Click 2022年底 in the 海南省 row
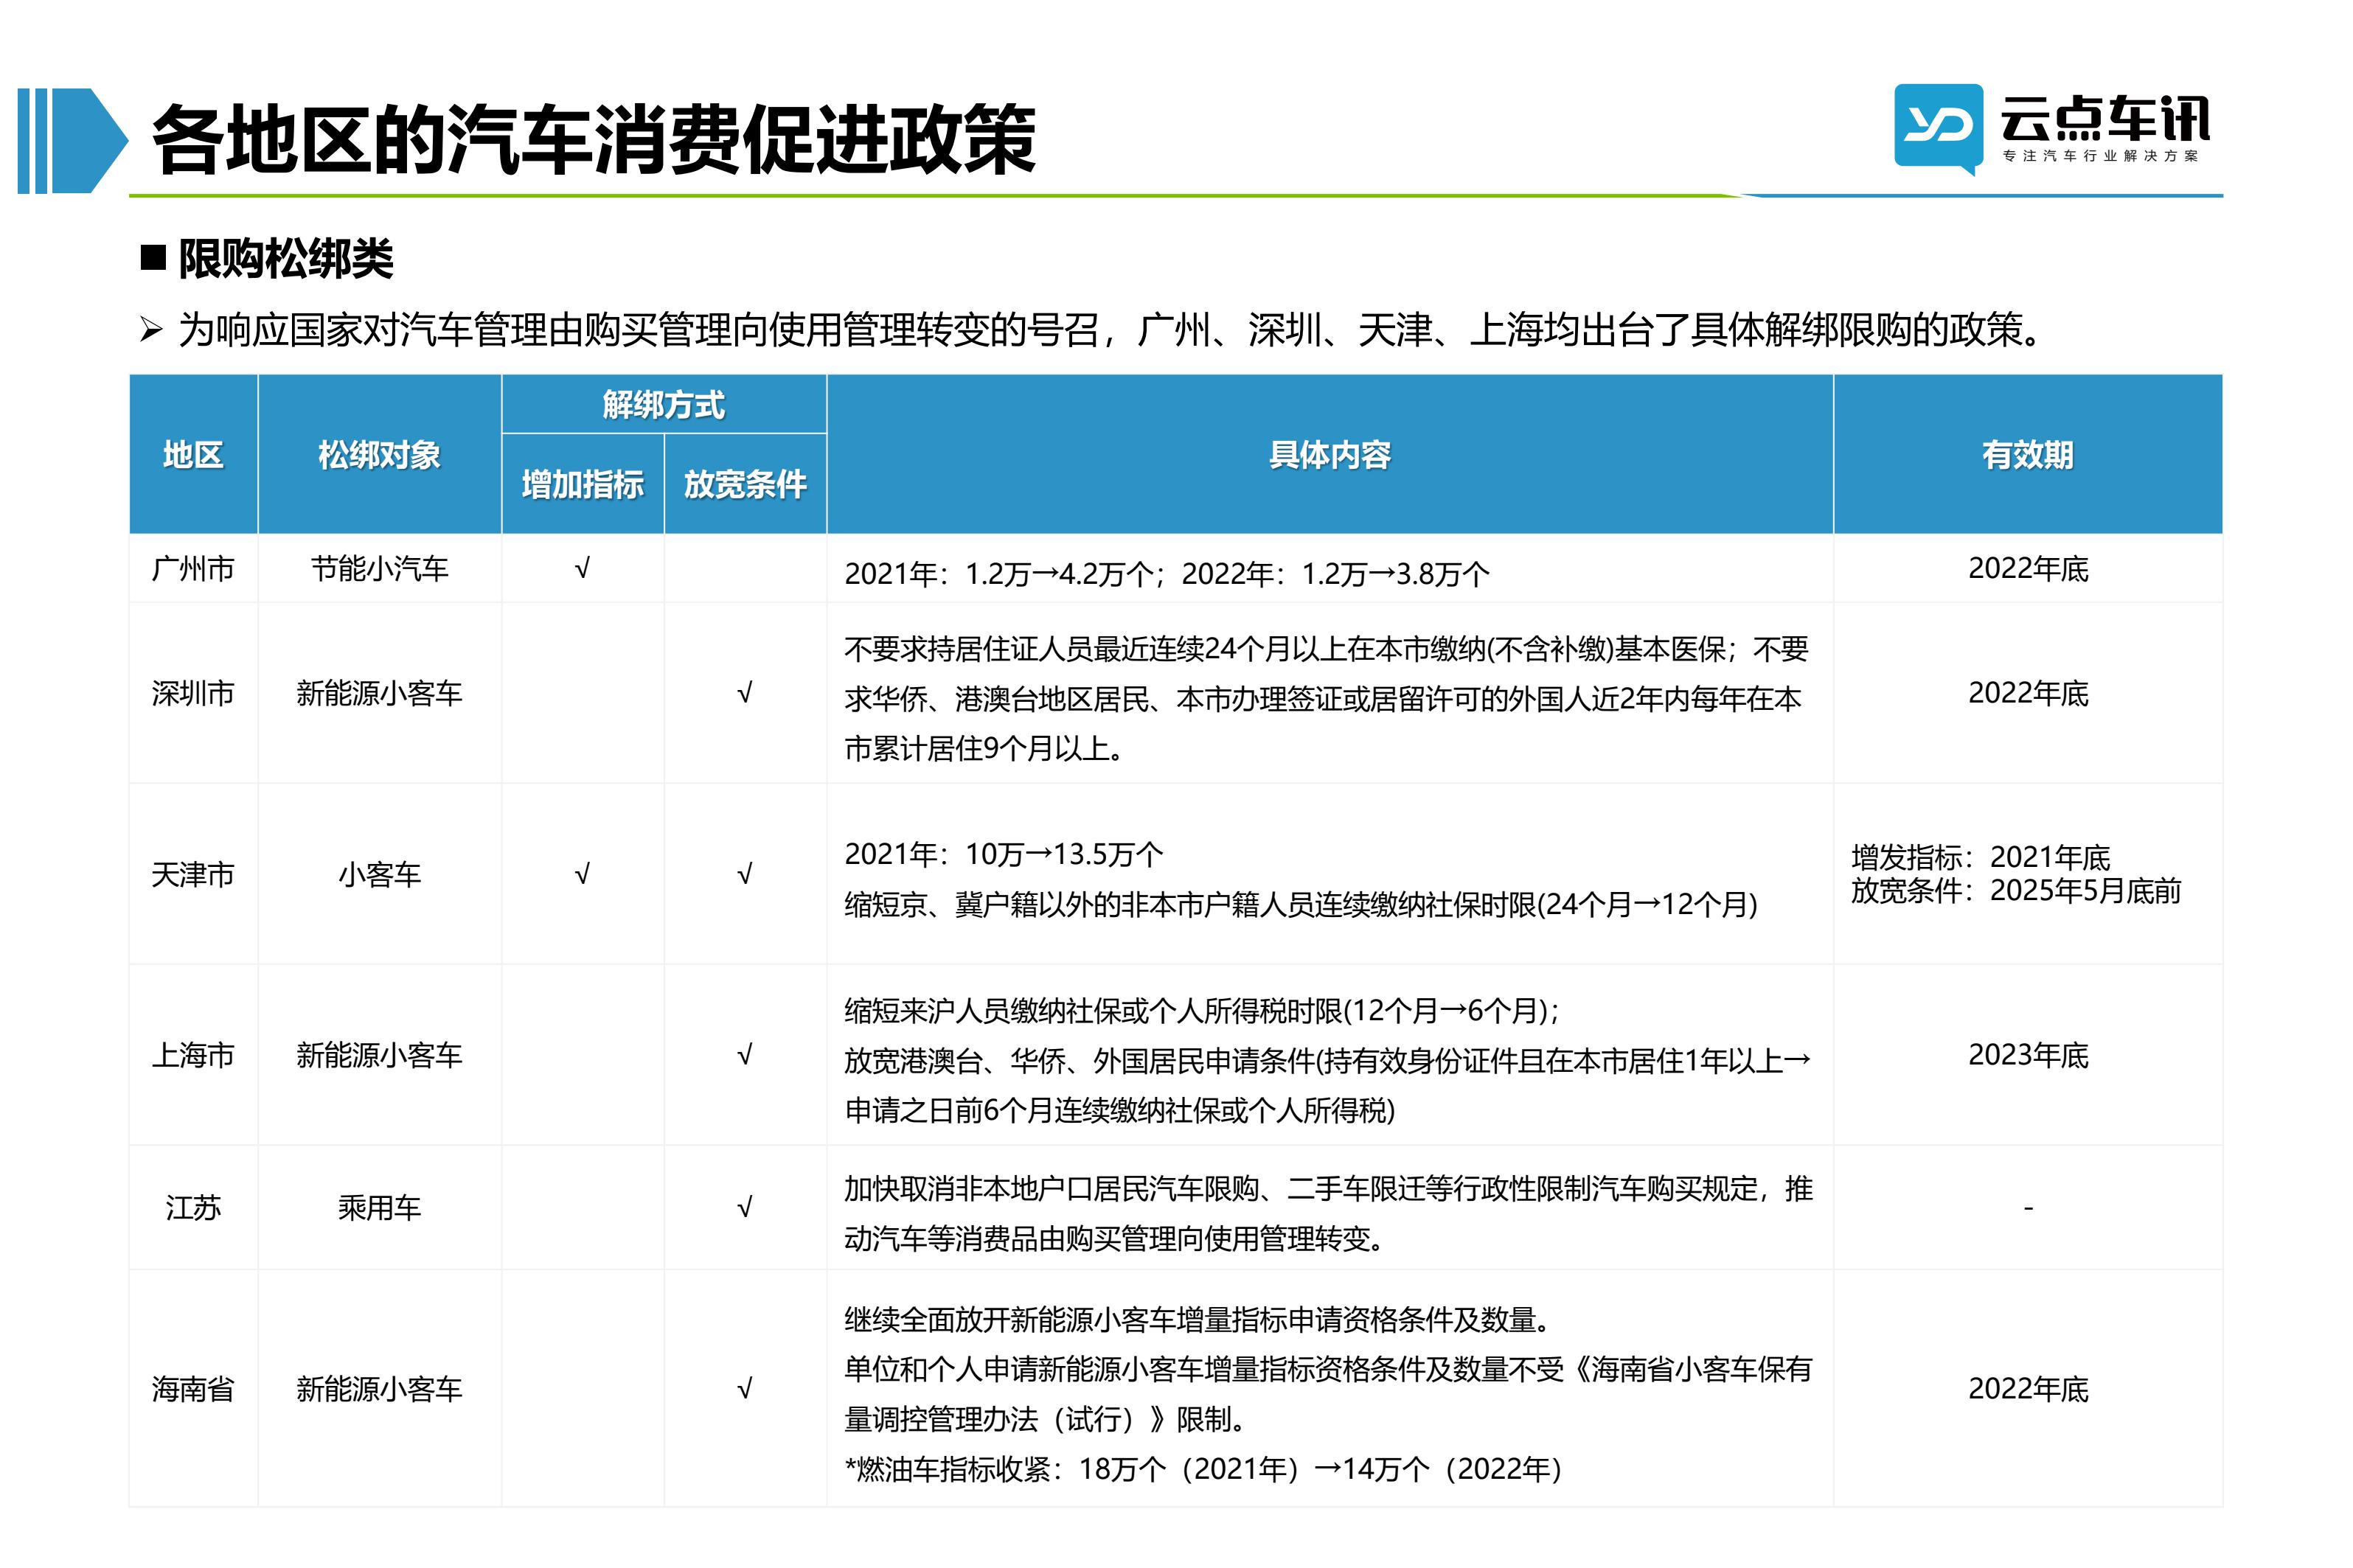Viewport: 2353px width, 1568px height. (x=2028, y=1389)
